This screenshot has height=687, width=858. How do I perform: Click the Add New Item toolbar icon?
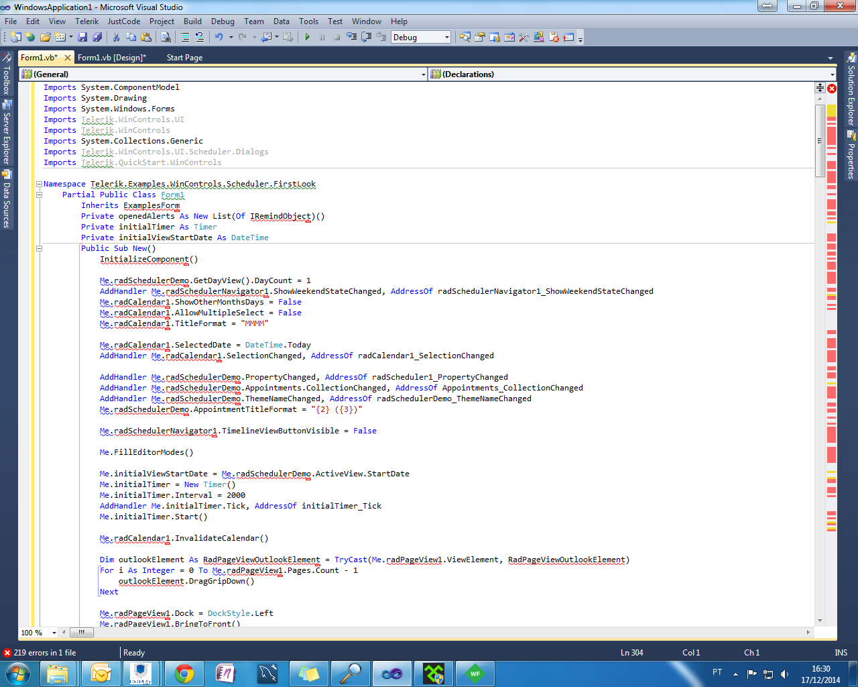pyautogui.click(x=60, y=38)
